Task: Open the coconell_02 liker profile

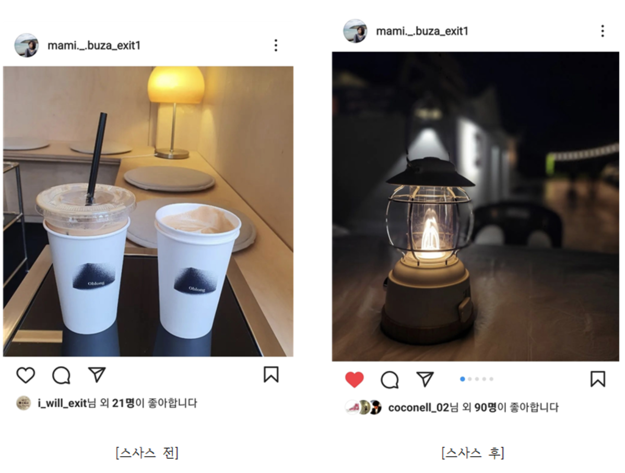Action: point(419,407)
